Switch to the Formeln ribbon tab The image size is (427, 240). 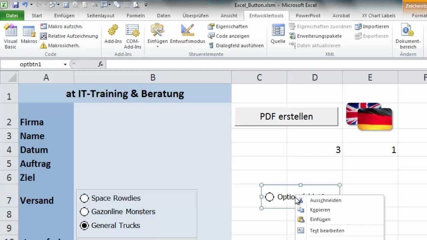point(135,16)
